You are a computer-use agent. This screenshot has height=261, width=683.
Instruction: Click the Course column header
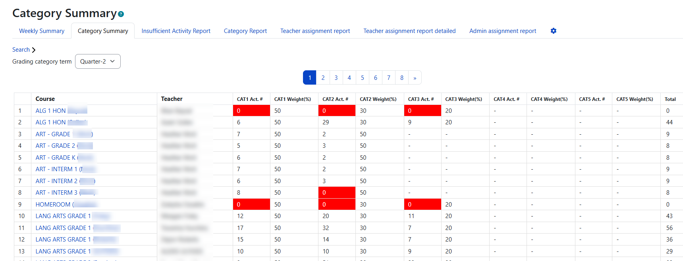(45, 99)
